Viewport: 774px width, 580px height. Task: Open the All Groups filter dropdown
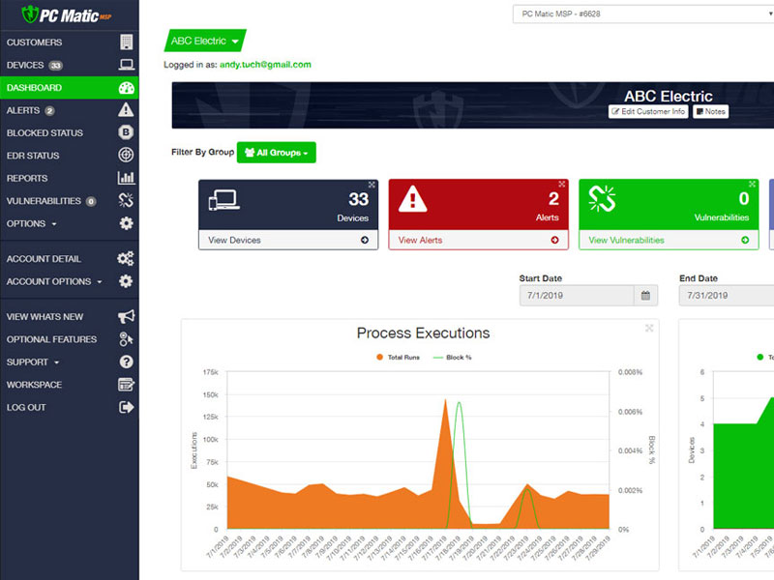coord(277,153)
